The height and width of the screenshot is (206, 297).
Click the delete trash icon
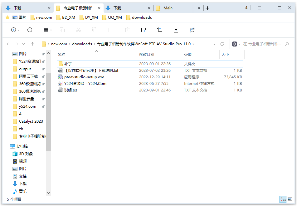coord(127,30)
